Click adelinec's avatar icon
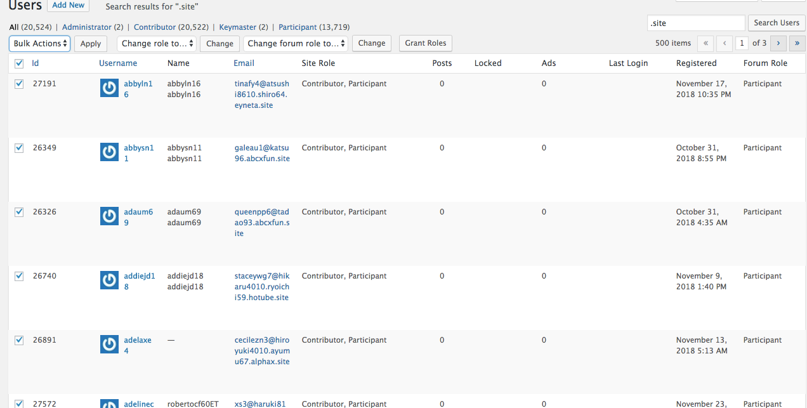The width and height of the screenshot is (807, 408). [109, 404]
